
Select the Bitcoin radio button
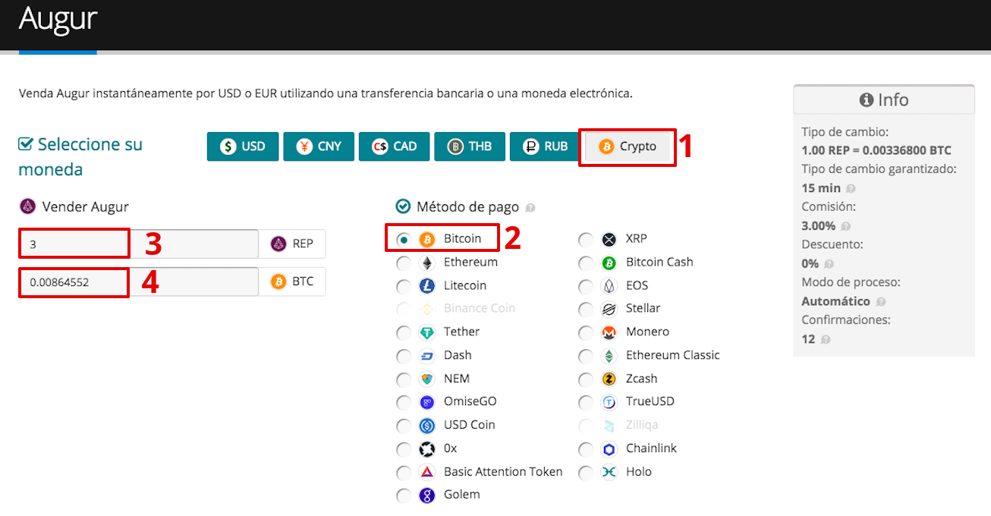[x=404, y=239]
